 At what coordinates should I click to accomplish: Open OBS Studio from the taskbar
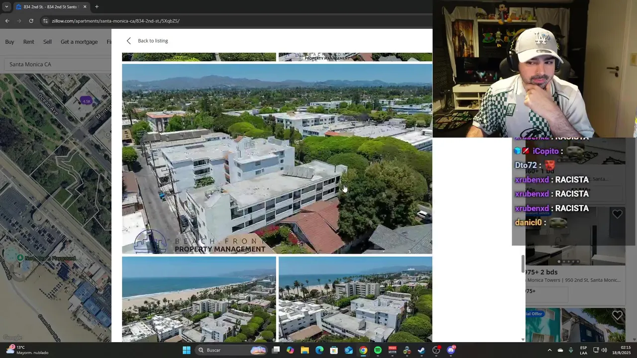click(436, 350)
